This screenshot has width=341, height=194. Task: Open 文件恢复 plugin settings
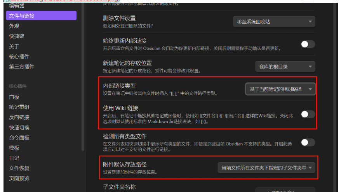tap(19, 168)
